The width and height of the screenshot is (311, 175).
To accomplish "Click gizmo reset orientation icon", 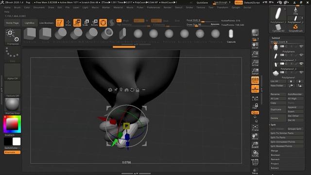I will coord(132,90).
